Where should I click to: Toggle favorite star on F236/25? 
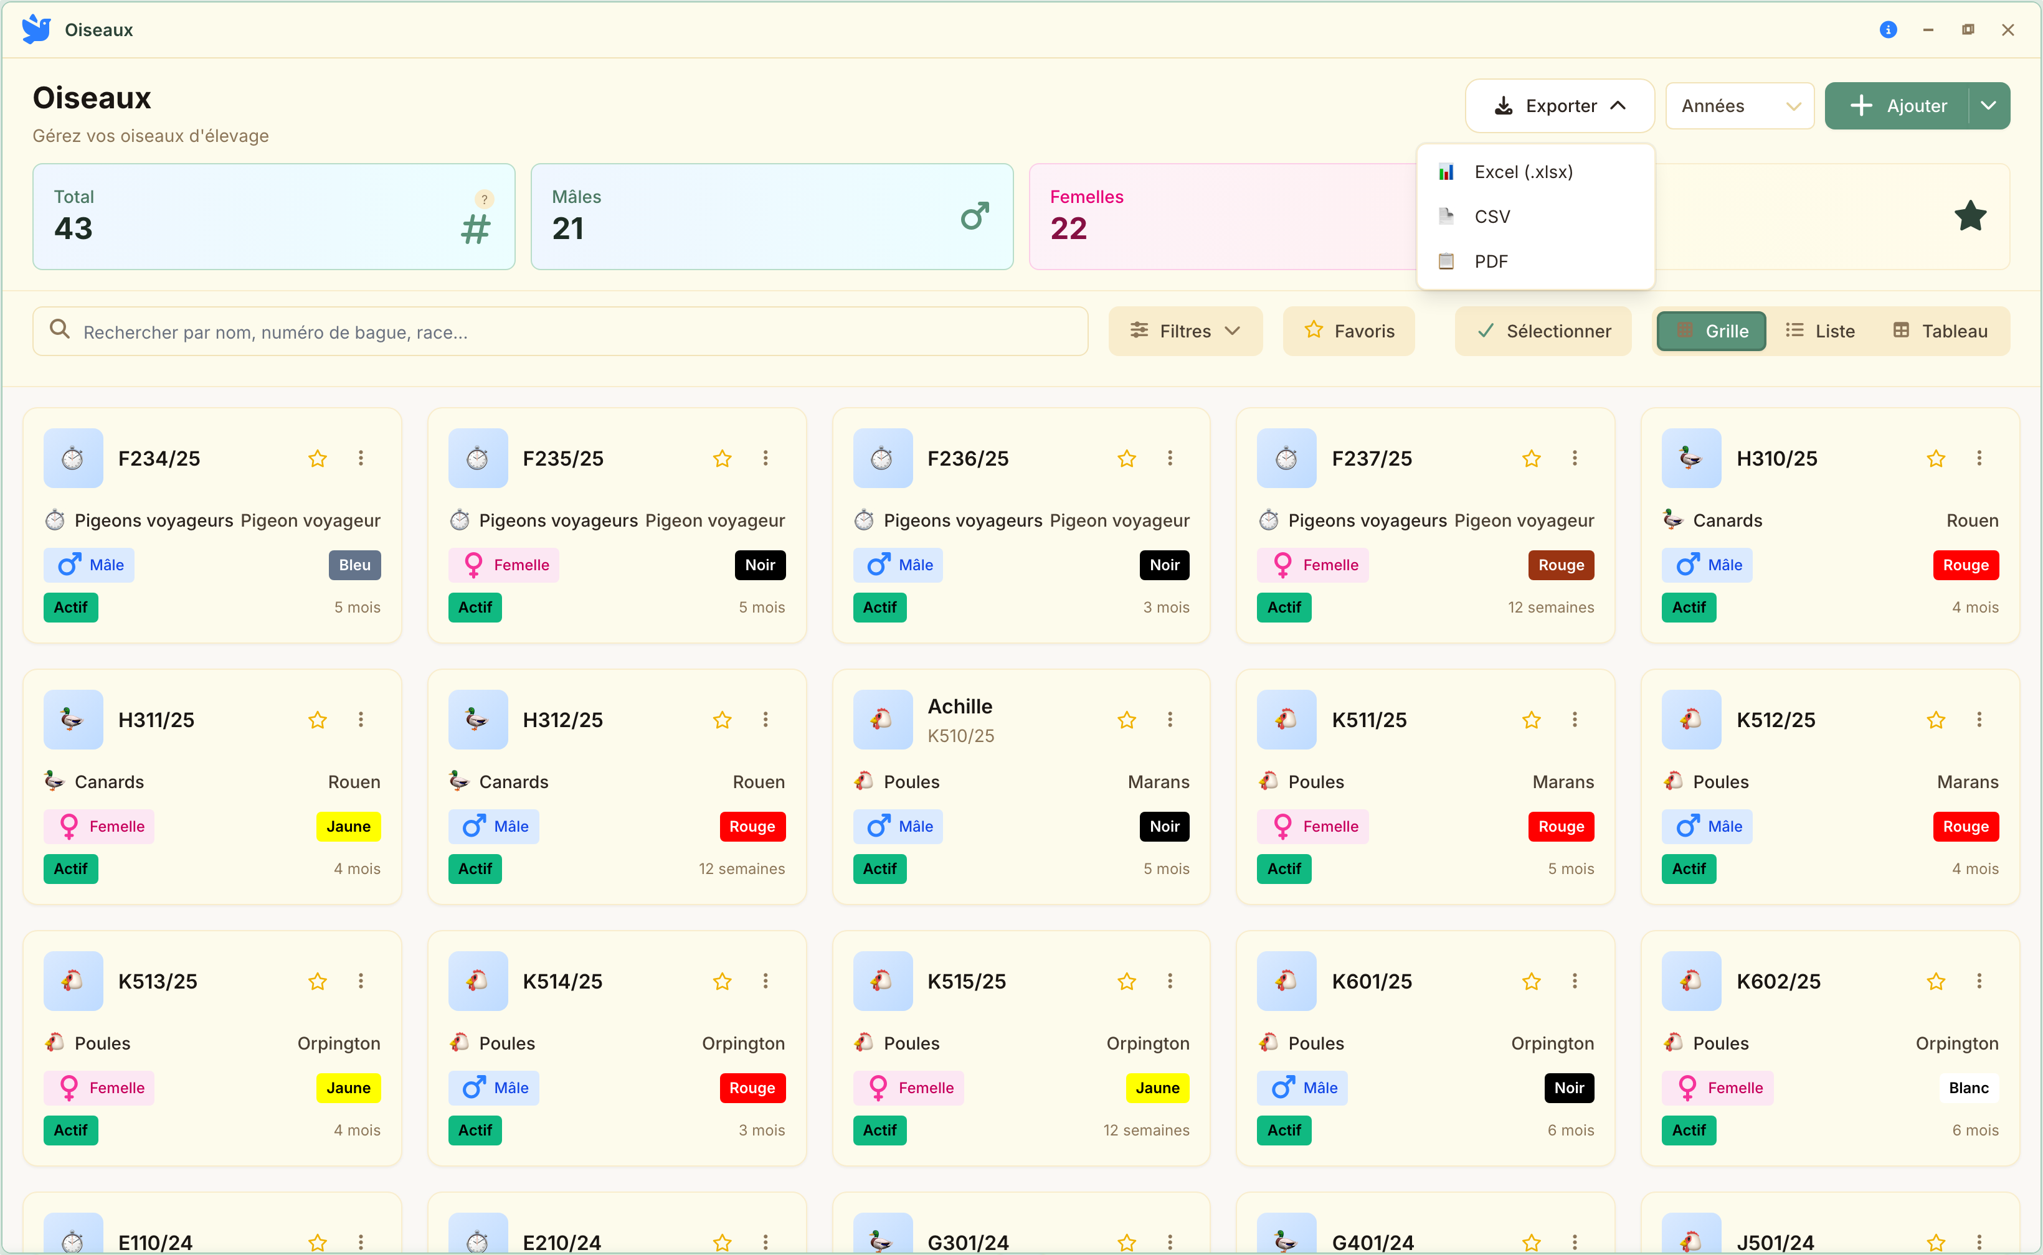point(1126,458)
